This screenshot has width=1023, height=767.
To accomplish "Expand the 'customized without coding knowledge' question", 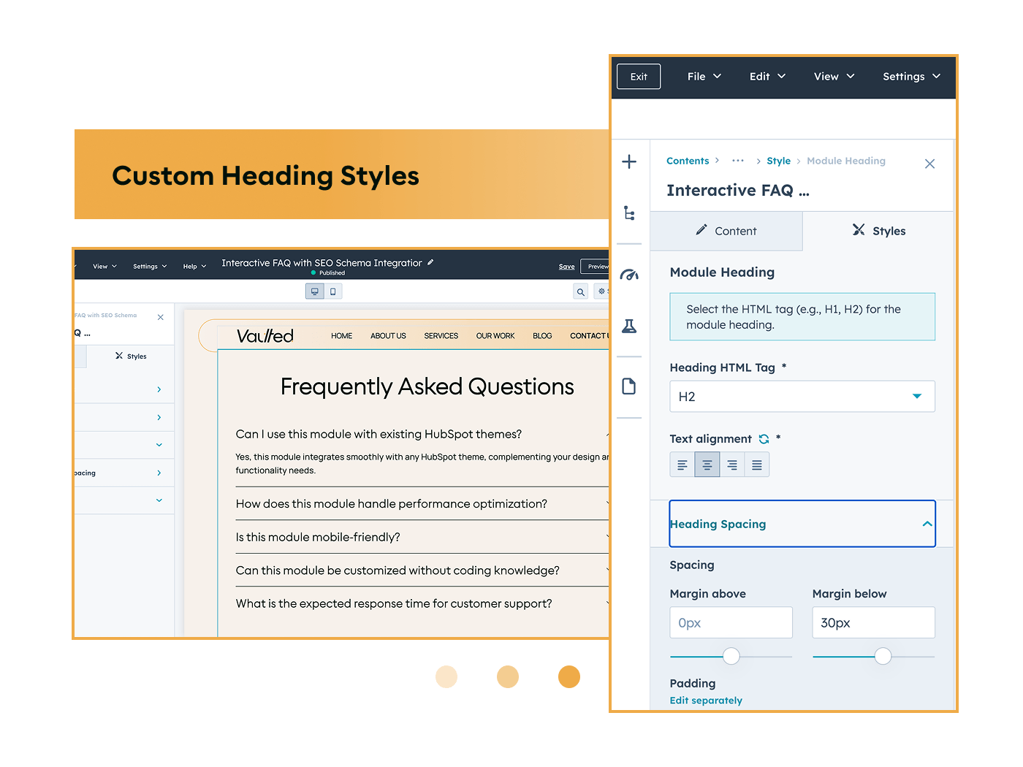I will tap(422, 571).
